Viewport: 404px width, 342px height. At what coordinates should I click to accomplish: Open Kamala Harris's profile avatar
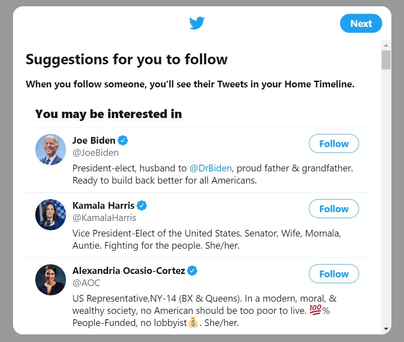(x=50, y=215)
